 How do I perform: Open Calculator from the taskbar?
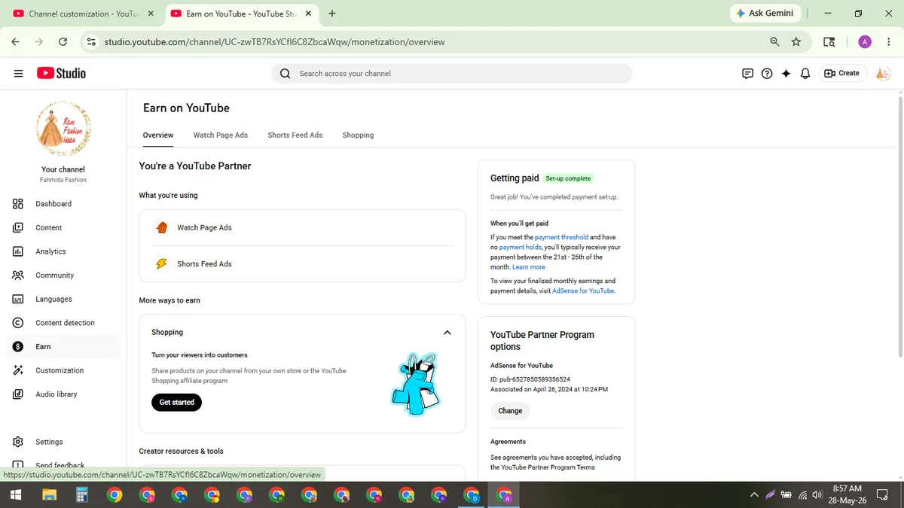click(82, 494)
